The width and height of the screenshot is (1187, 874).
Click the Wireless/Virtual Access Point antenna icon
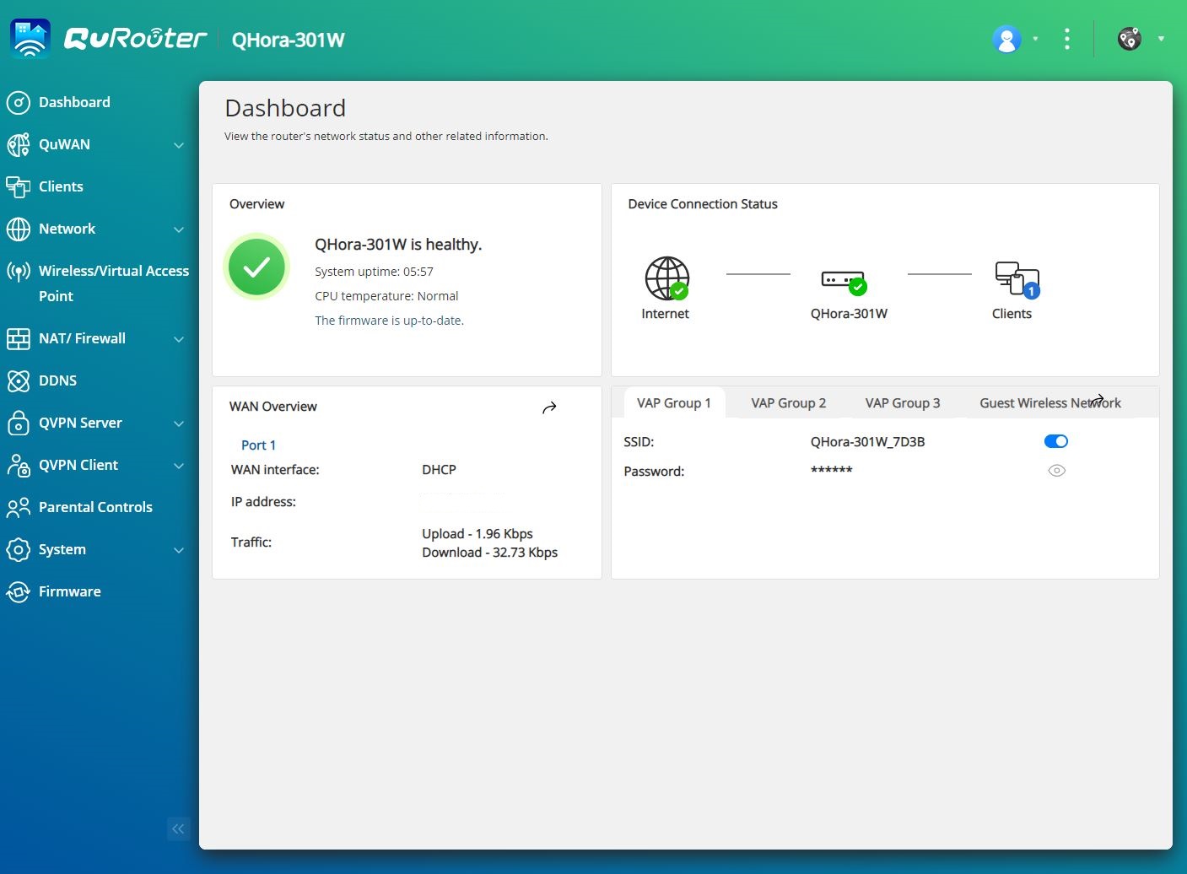coord(19,272)
